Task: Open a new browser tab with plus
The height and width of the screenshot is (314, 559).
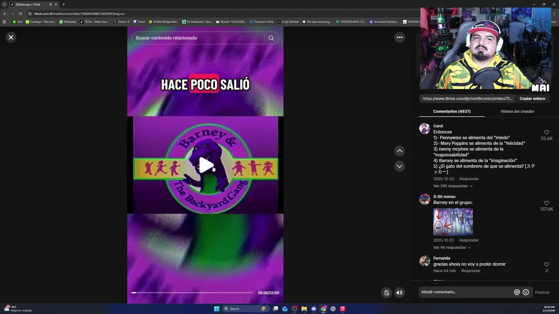Action: (x=64, y=4)
